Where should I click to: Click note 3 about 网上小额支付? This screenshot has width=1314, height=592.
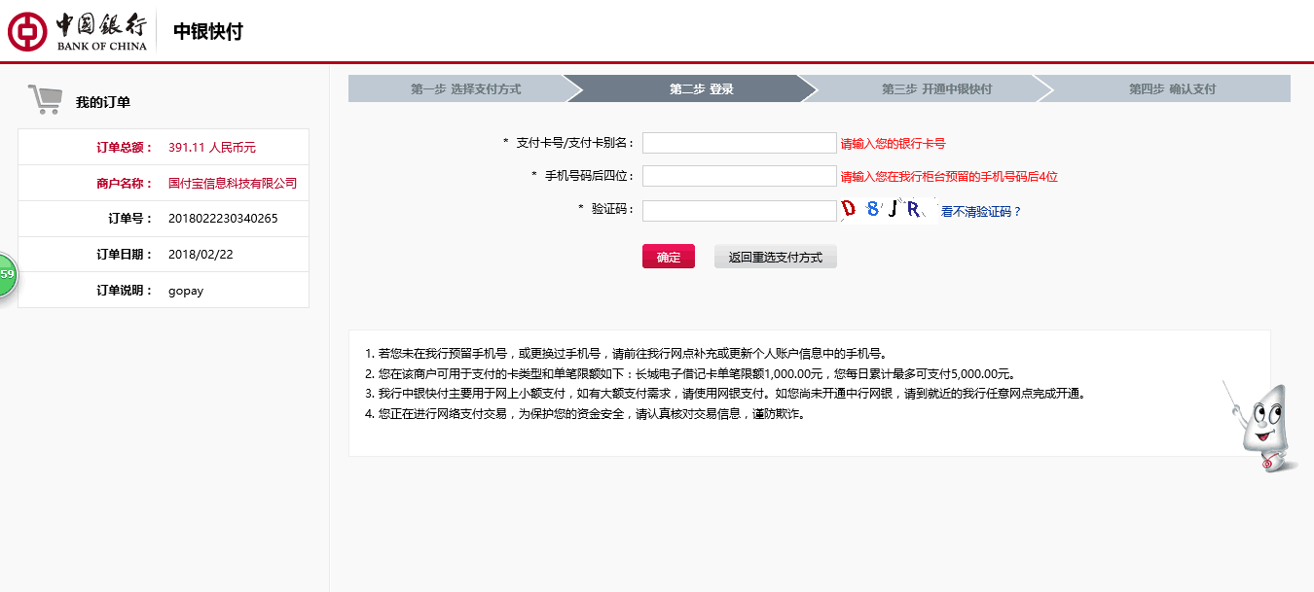725,394
